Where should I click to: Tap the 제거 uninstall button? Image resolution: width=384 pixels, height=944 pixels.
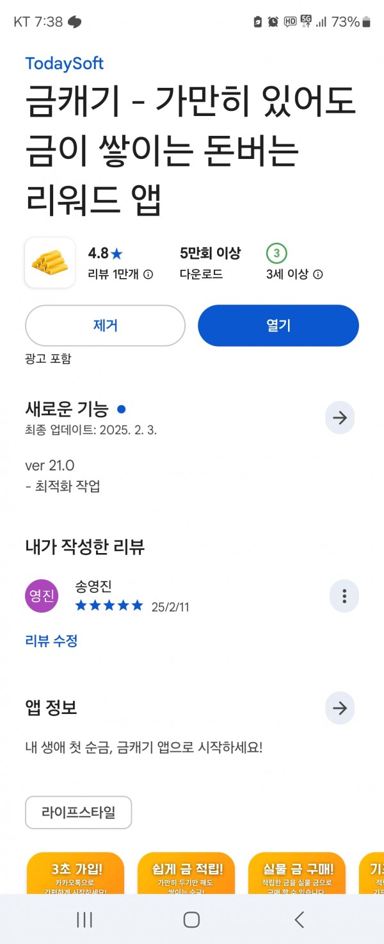[x=105, y=326]
